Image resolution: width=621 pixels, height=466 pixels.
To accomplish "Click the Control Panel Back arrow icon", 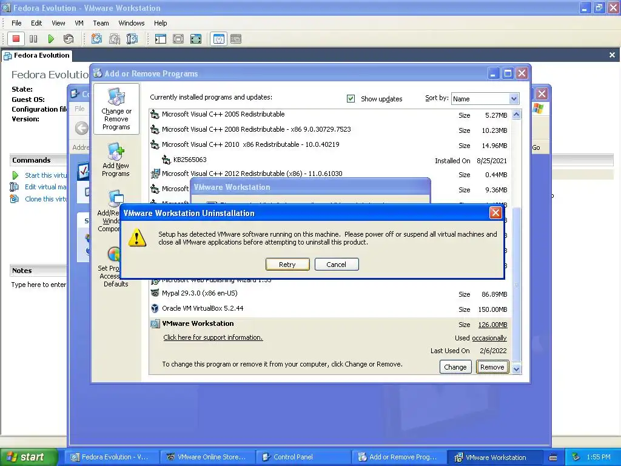I will [x=82, y=128].
